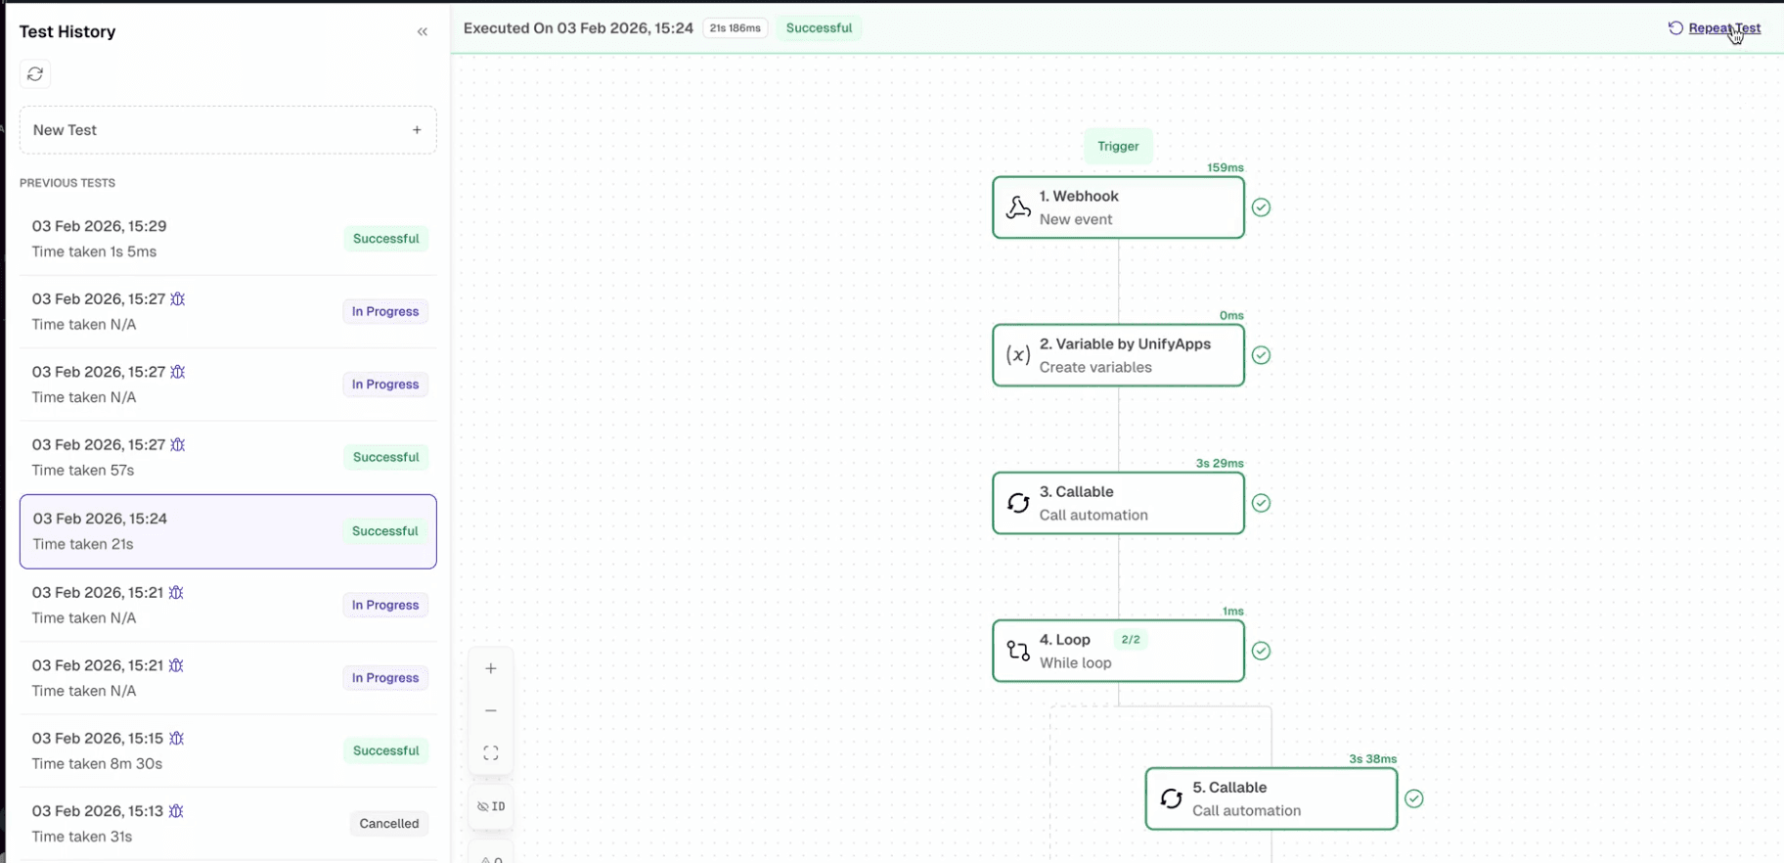Viewport: 1784px width, 863px height.
Task: Toggle node ID visibility
Action: point(491,807)
